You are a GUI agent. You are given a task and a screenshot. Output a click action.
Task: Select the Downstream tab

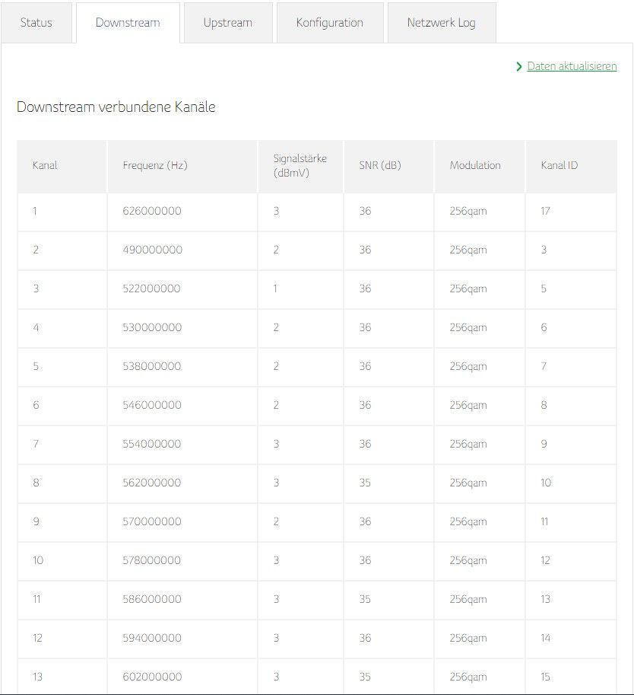(x=128, y=23)
